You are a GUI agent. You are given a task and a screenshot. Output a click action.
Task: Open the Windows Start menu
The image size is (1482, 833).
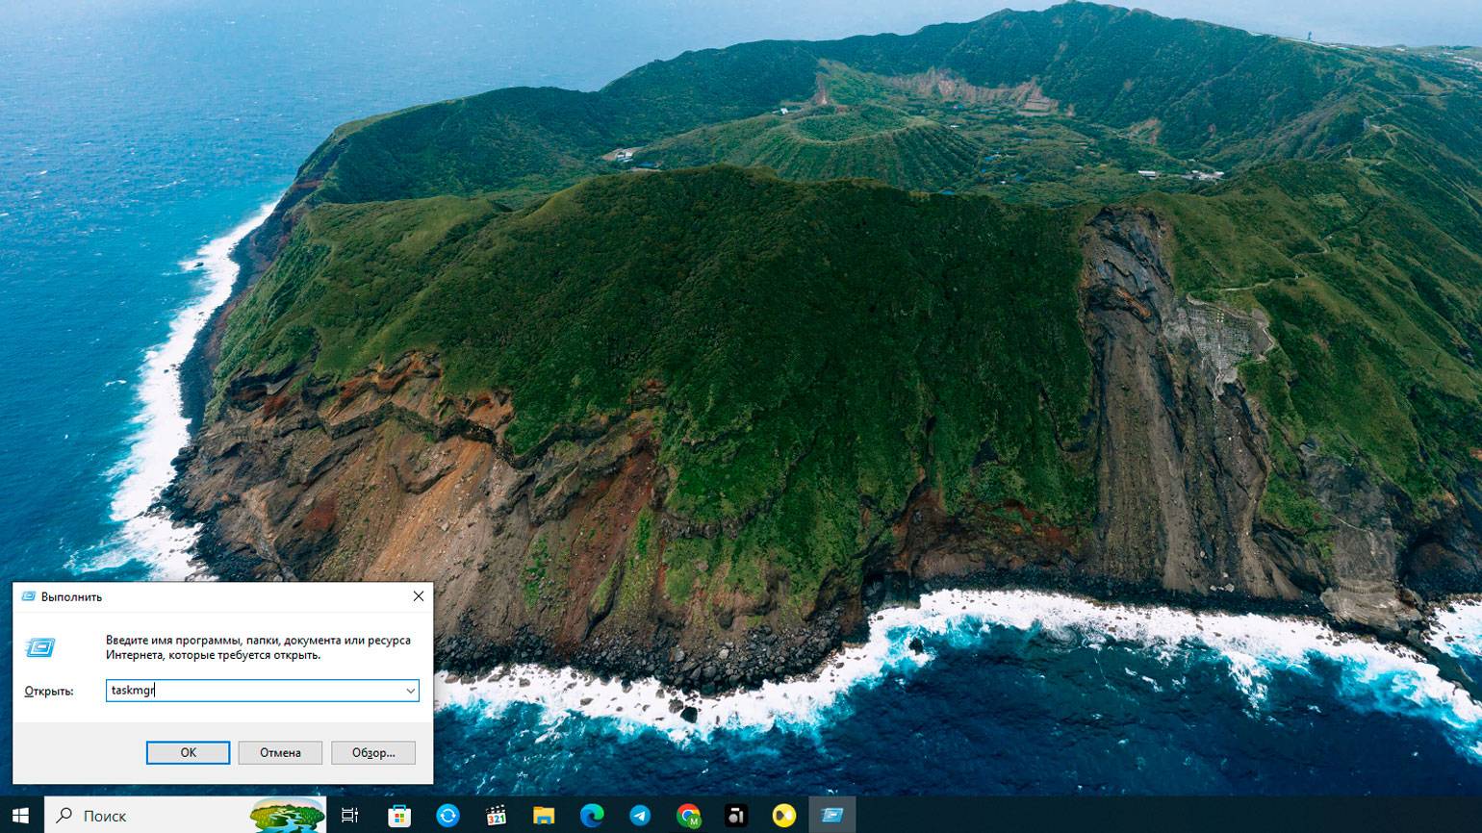tap(20, 816)
